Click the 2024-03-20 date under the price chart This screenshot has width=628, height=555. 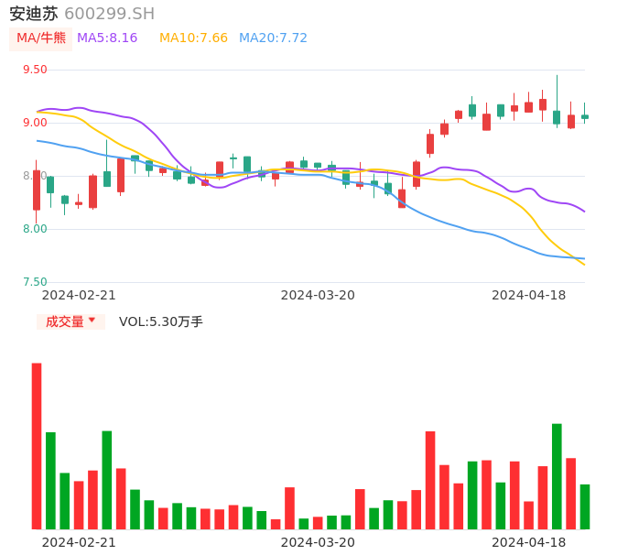click(x=318, y=295)
